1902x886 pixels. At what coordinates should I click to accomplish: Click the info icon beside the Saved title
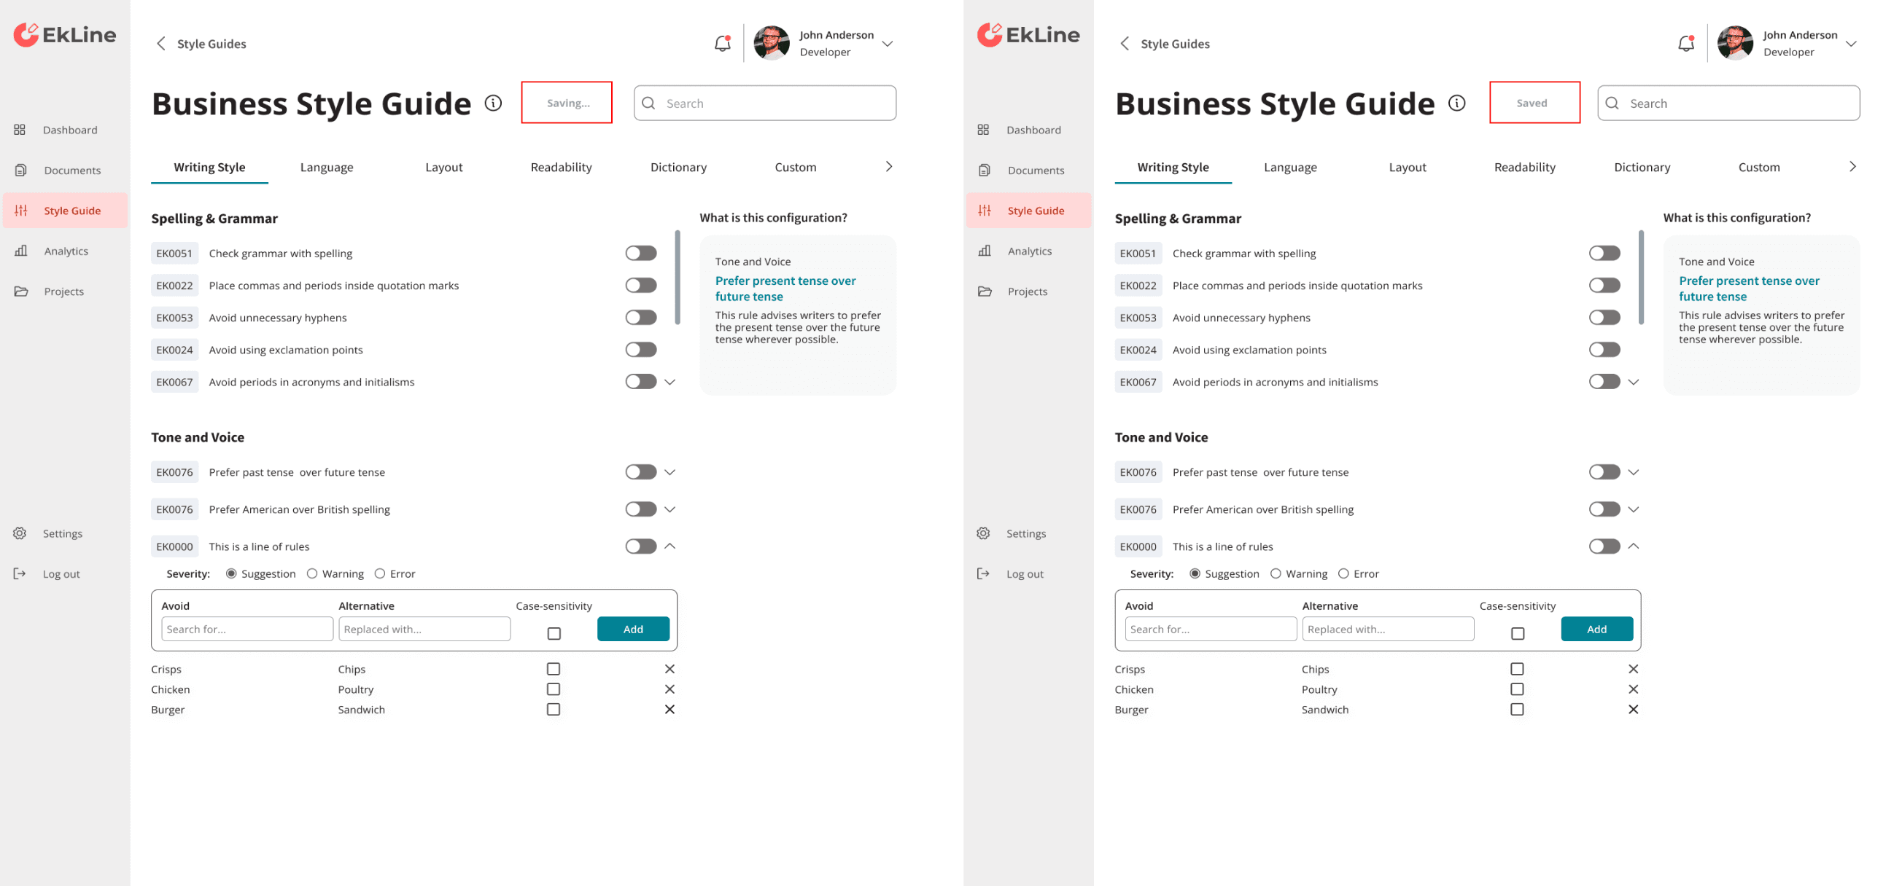pyautogui.click(x=1457, y=103)
